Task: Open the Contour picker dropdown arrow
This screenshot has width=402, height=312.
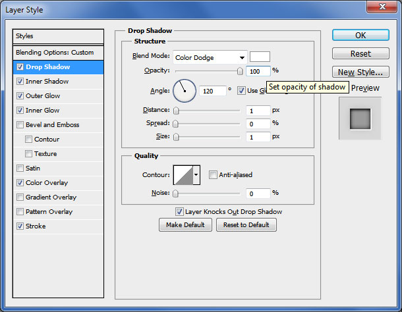Action: [196, 175]
